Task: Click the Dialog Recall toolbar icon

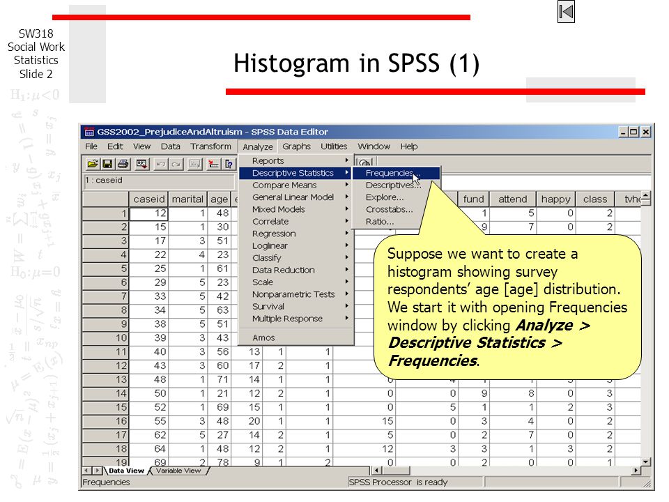Action: point(142,164)
